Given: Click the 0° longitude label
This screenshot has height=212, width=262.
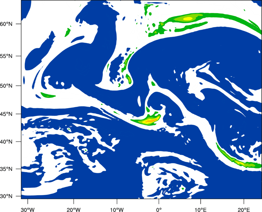Looking at the screenshot, I should [159, 209].
